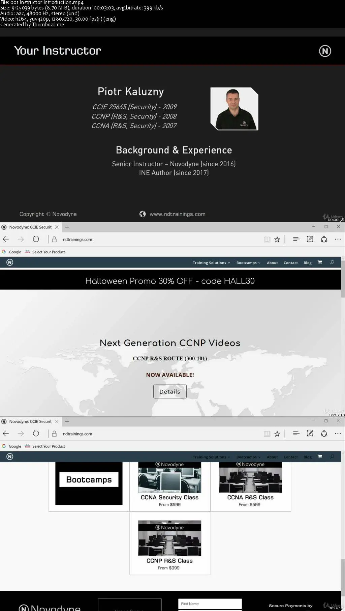345x611 pixels.
Task: Click N logo on the Your Instructor slide
Action: [325, 51]
